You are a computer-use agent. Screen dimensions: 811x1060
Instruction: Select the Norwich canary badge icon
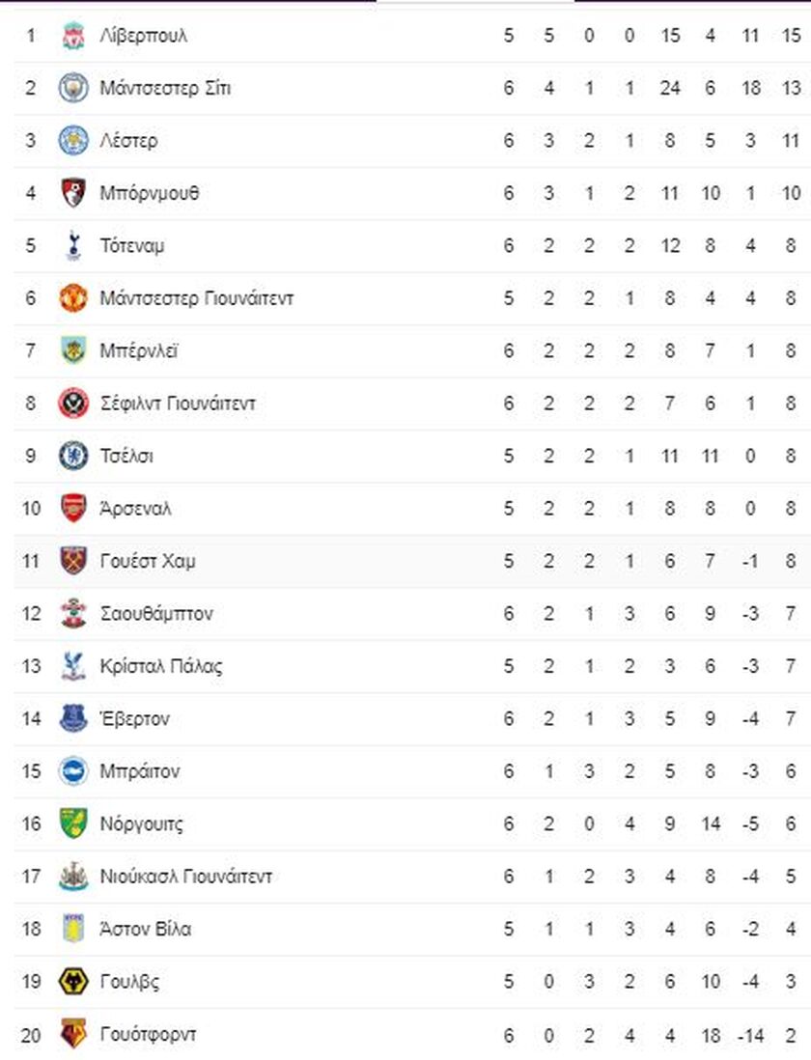point(73,823)
